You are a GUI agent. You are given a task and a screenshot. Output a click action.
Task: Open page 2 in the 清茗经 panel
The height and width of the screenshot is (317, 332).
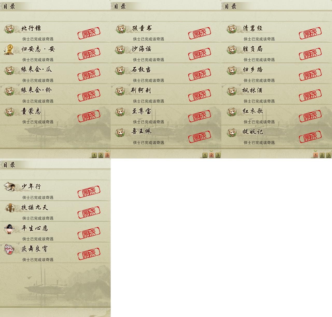(322, 155)
